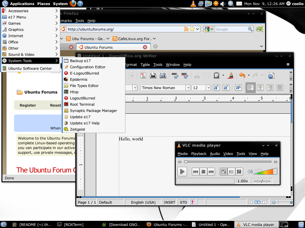Click the RSS feed icon in URL bar
Screen dimensions: 305x228
186,29
